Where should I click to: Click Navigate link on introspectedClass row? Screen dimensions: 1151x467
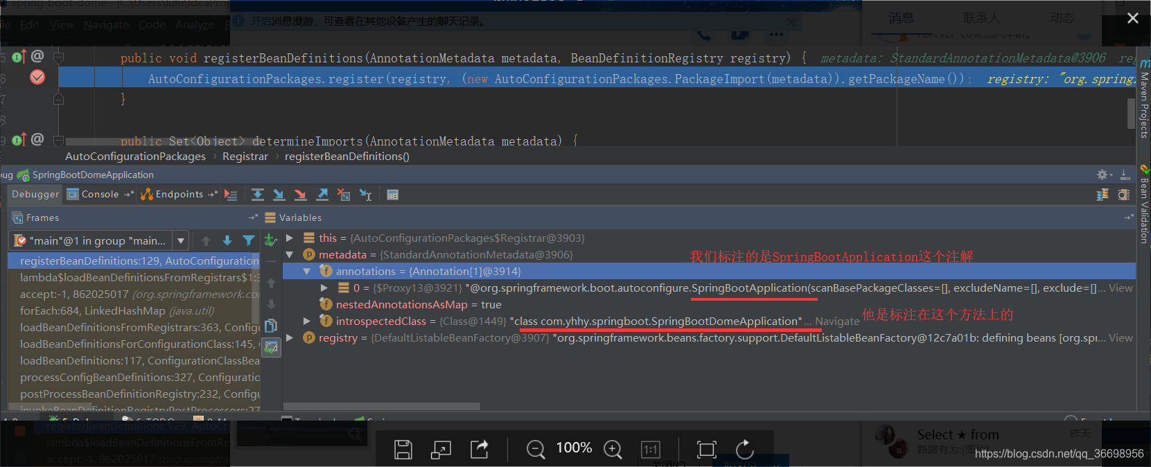[837, 321]
